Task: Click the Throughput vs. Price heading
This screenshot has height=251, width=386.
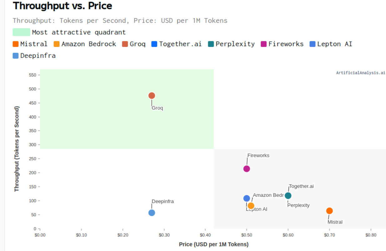Action: [62, 6]
